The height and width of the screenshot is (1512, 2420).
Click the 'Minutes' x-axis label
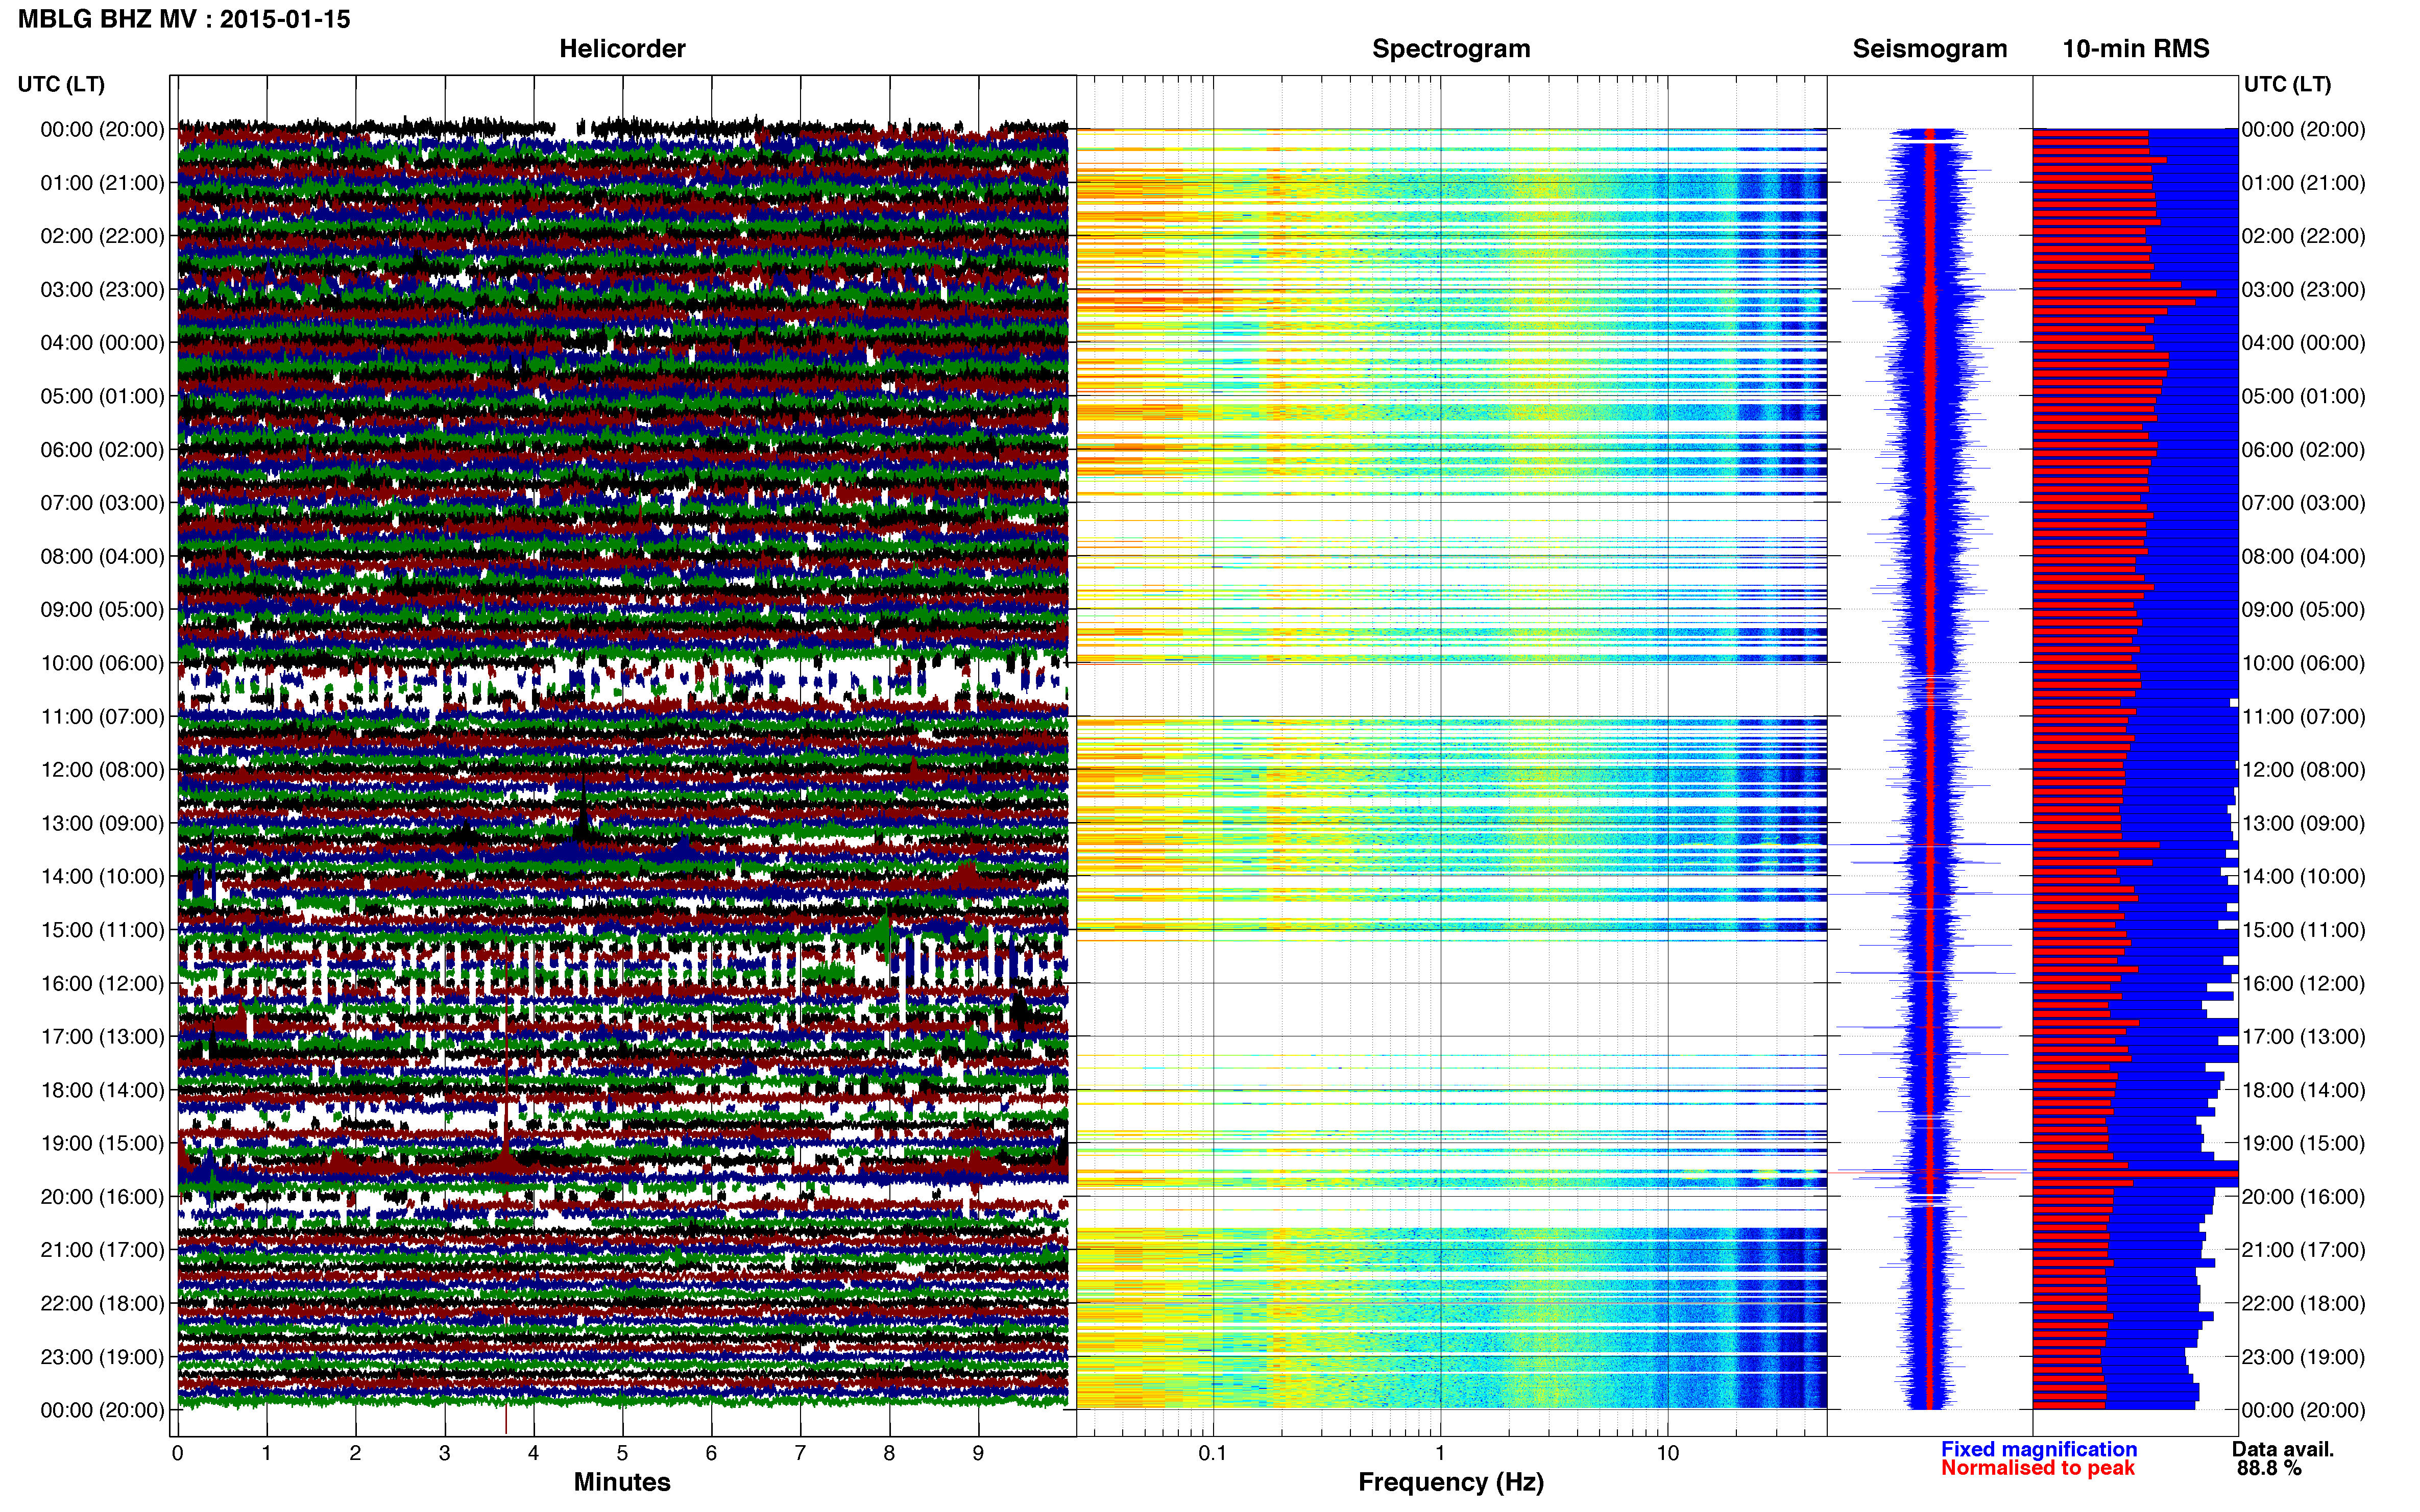pos(622,1482)
